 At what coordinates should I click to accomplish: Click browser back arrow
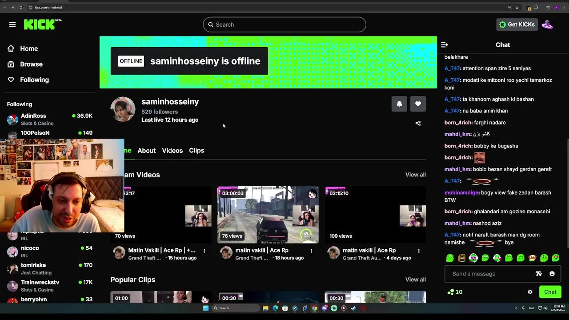coord(4,7)
